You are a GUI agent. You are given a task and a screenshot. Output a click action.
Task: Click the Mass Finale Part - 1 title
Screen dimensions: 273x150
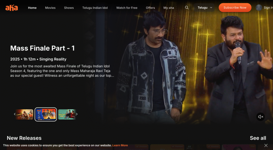(42, 48)
